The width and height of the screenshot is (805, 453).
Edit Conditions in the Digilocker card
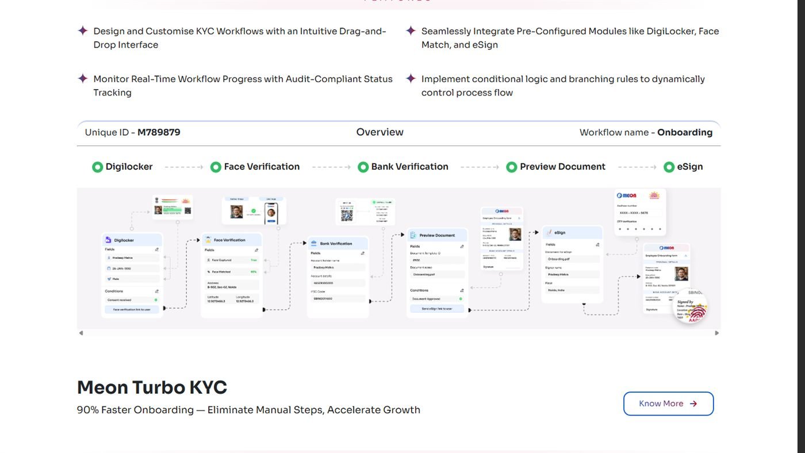[156, 291]
